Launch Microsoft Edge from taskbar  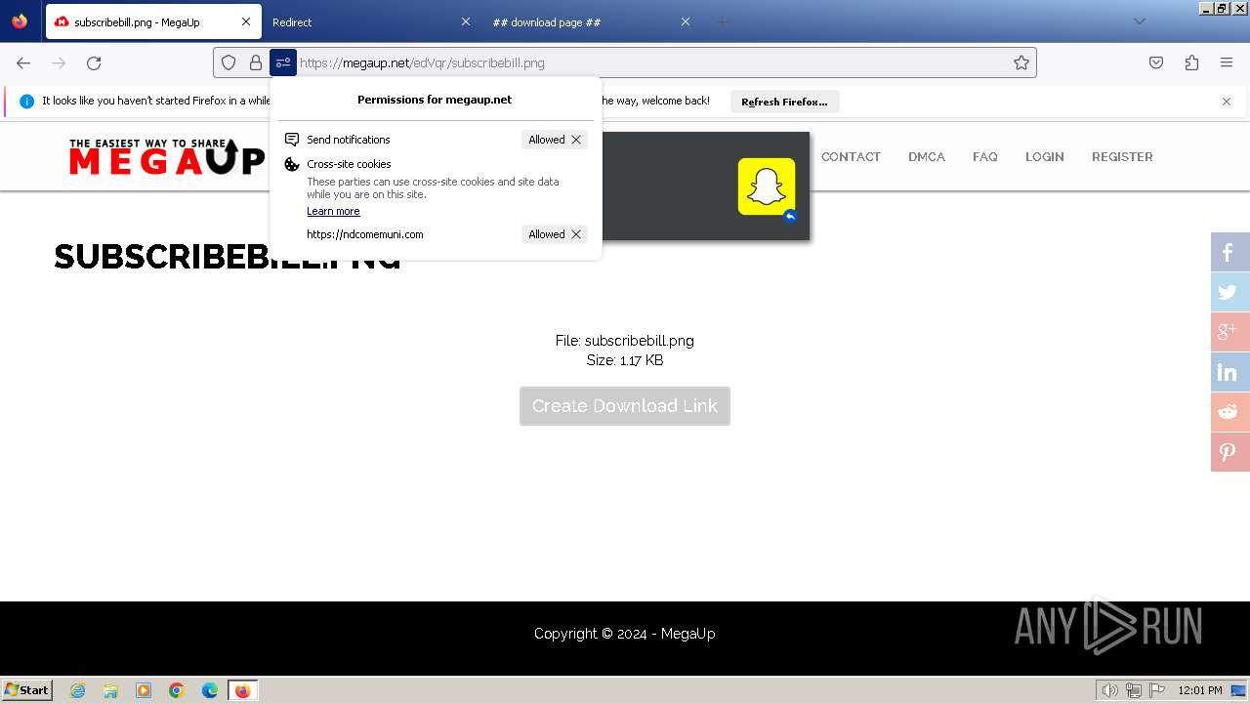[x=210, y=690]
